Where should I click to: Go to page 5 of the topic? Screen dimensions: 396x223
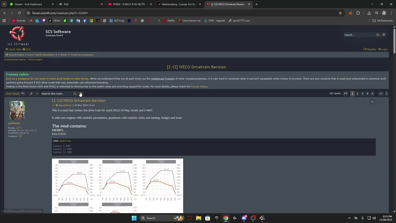(x=372, y=94)
